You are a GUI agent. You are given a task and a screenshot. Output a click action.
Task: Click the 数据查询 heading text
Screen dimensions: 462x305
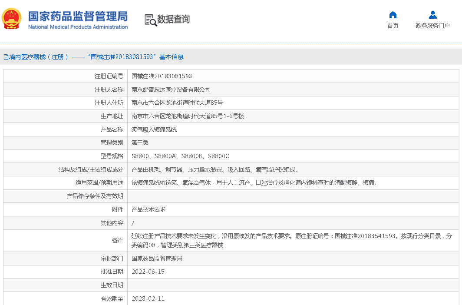173,20
